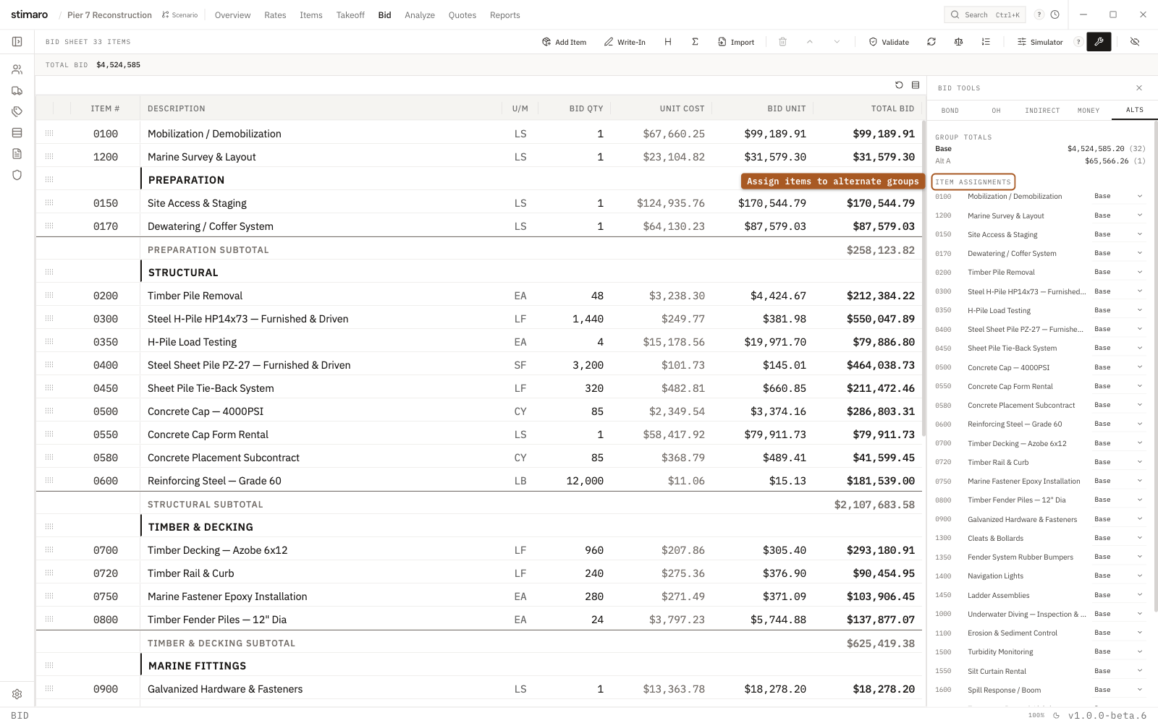Click the trash delete icon

click(782, 42)
